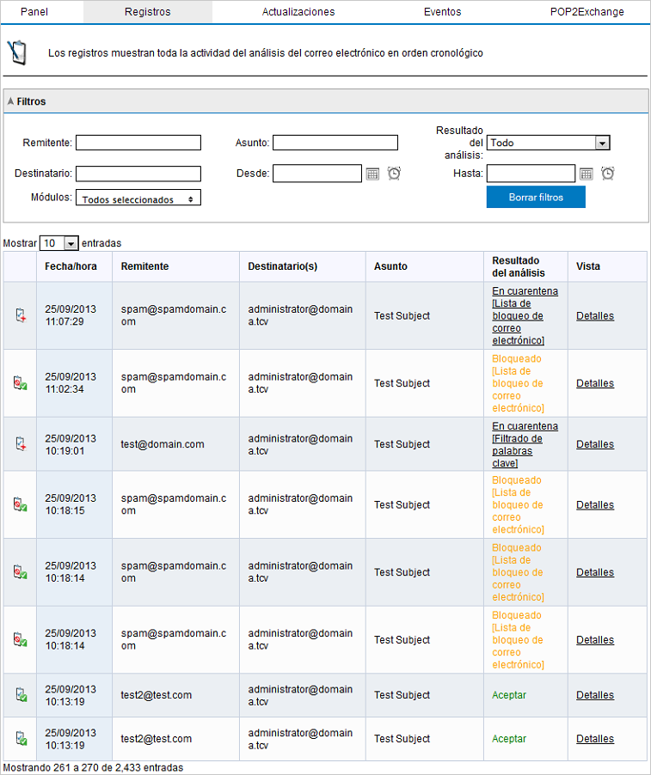Screen dimensions: 651x775
Task: Open the Desde clock time picker
Action: tap(394, 174)
